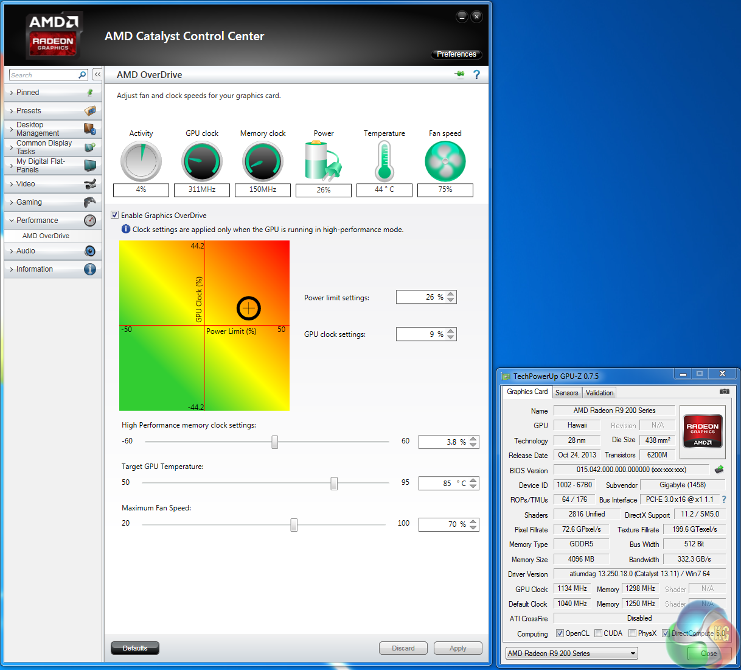Click the BIOS Version save chip icon
The height and width of the screenshot is (670, 741).
click(x=719, y=470)
